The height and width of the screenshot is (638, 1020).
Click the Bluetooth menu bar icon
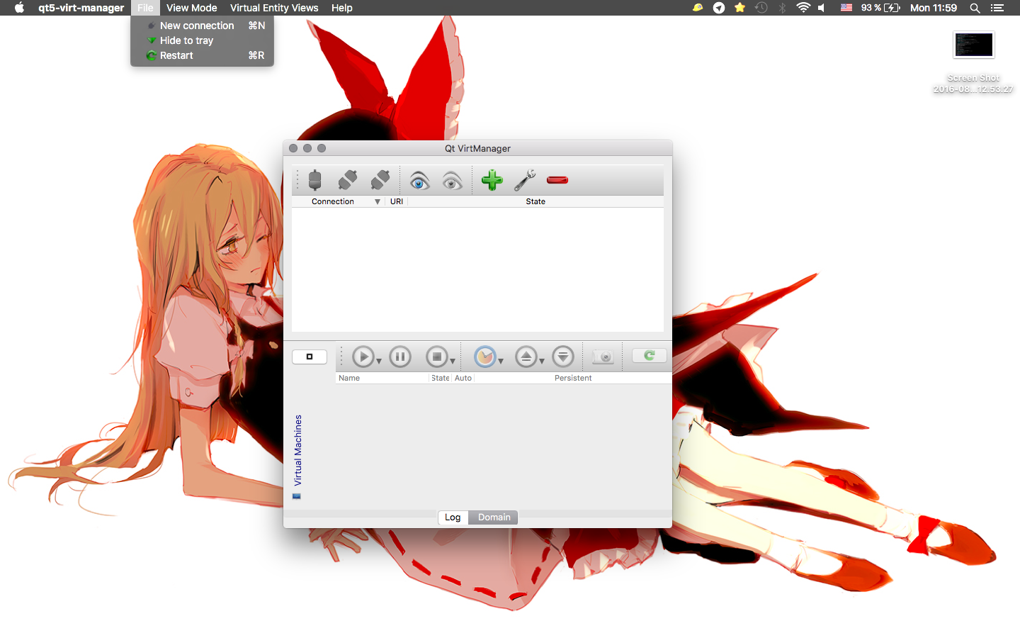tap(783, 8)
